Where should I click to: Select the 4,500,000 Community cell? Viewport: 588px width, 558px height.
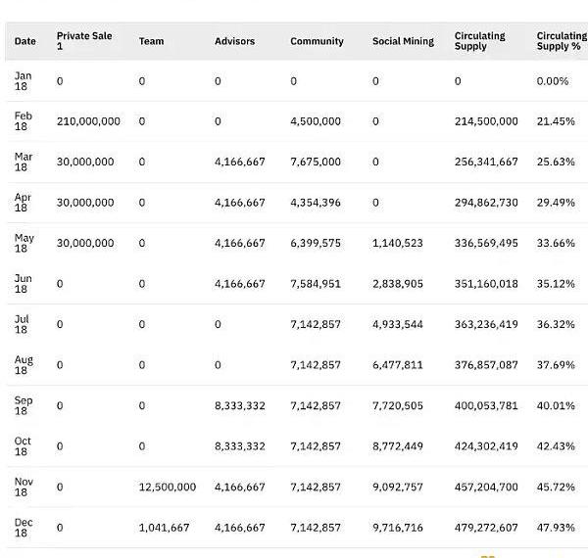316,121
